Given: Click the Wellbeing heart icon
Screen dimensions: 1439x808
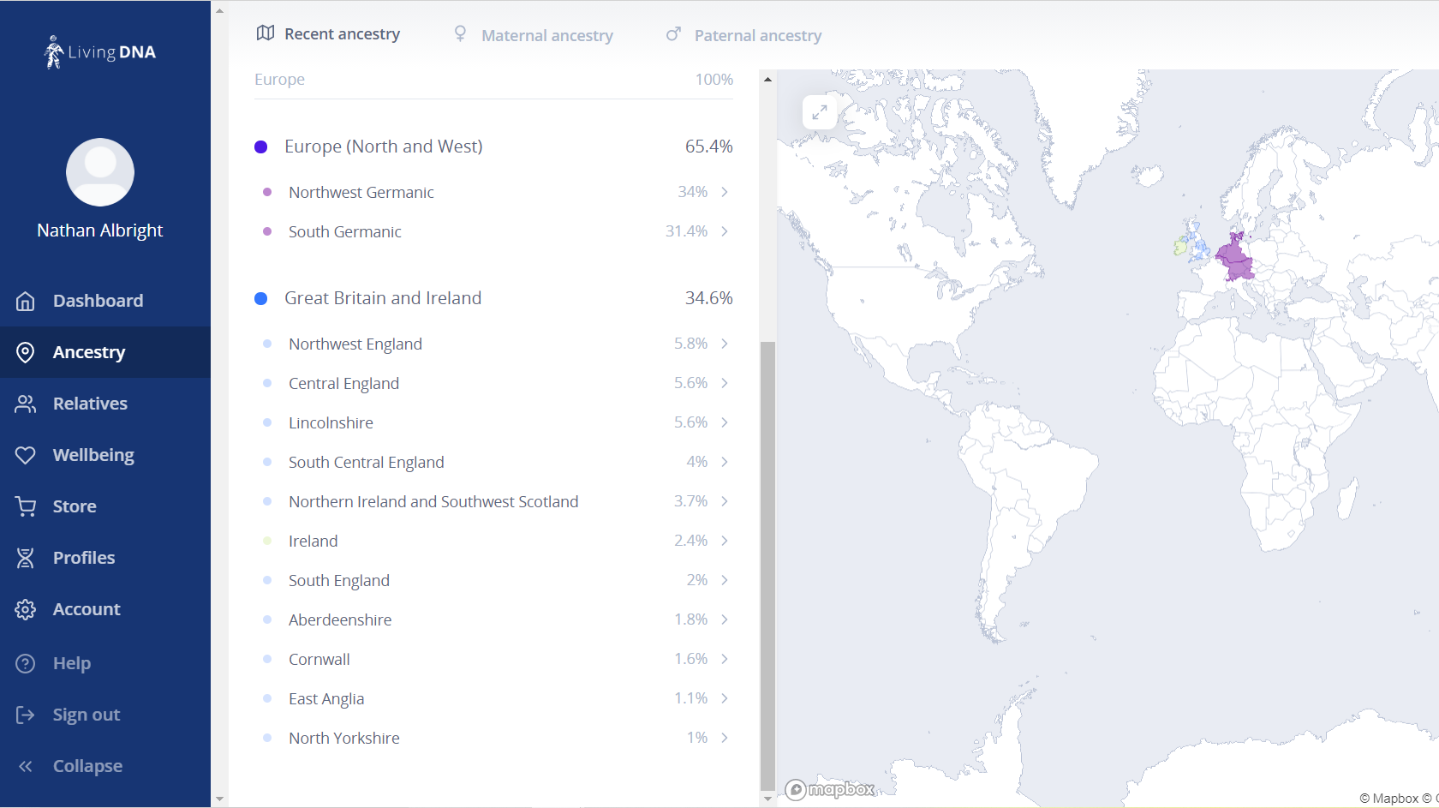Looking at the screenshot, I should [26, 455].
